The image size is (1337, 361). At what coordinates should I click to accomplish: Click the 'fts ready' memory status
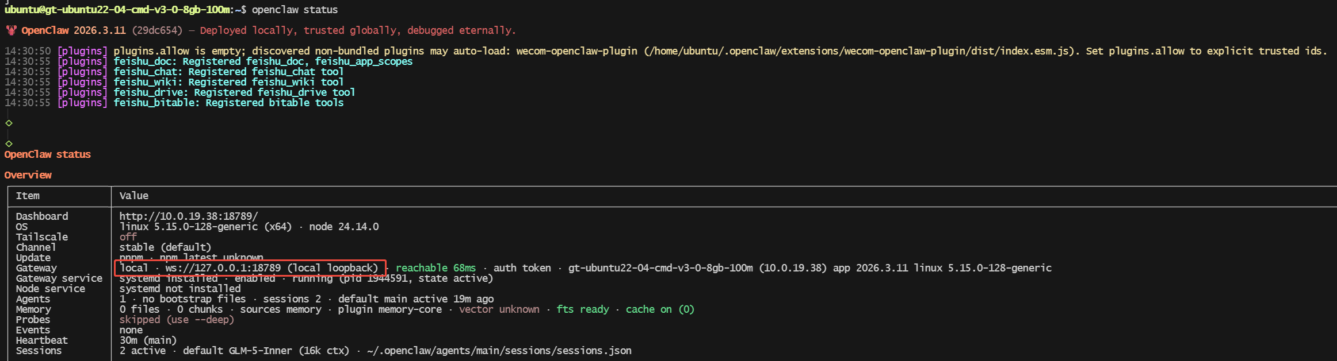coord(583,309)
